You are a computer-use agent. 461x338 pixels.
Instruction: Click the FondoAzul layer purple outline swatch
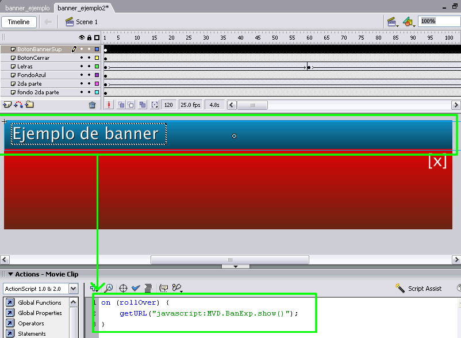pyautogui.click(x=97, y=75)
